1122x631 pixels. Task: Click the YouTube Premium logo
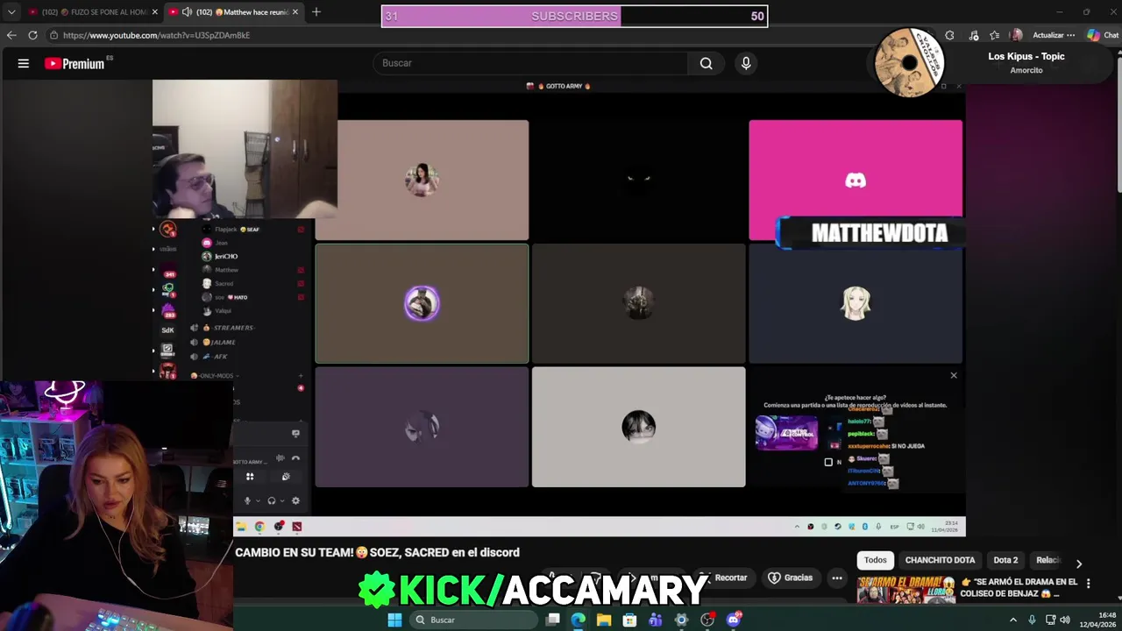(x=75, y=63)
